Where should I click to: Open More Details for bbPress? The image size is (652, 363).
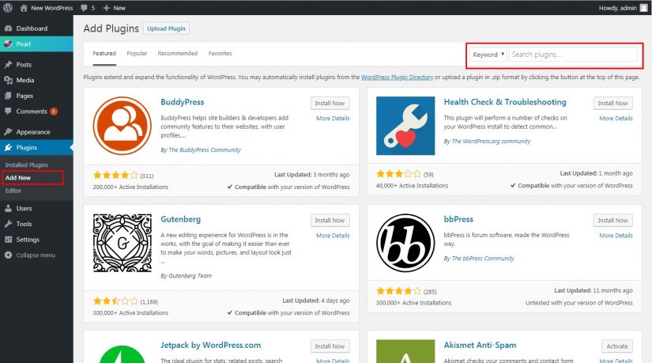[x=616, y=236]
